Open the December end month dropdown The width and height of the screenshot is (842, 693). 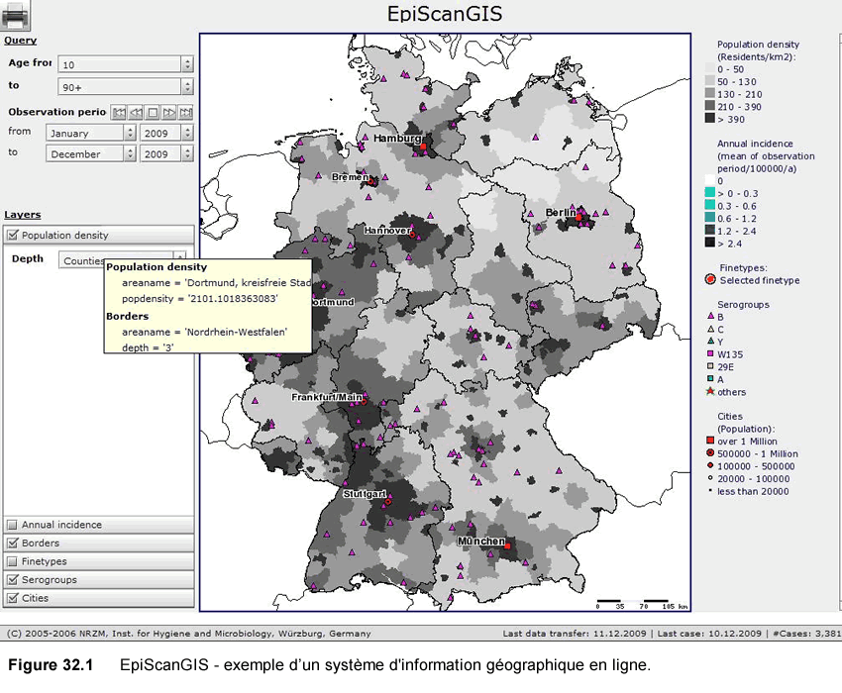[91, 154]
